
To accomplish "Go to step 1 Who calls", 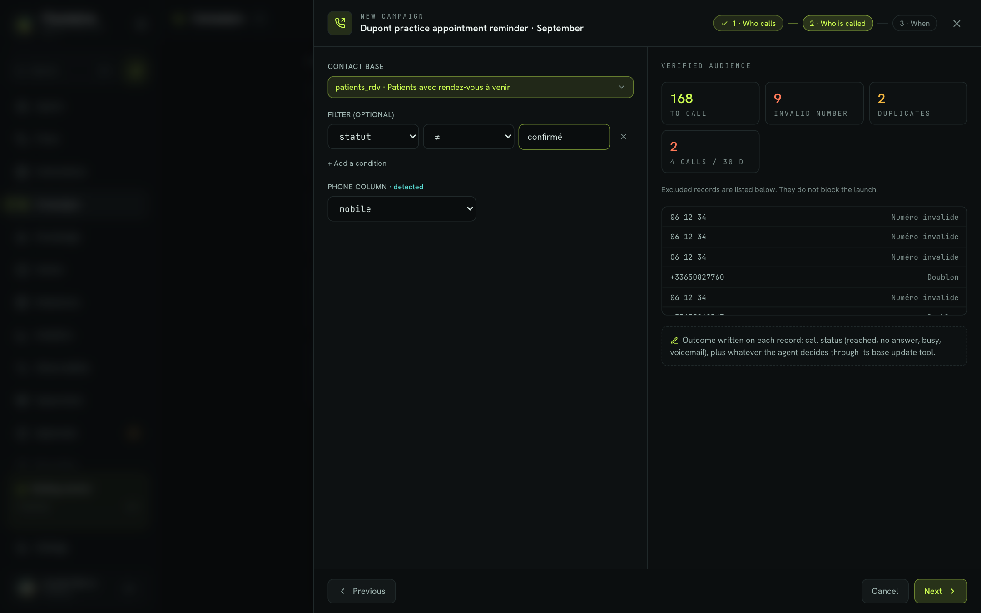I will pos(748,24).
